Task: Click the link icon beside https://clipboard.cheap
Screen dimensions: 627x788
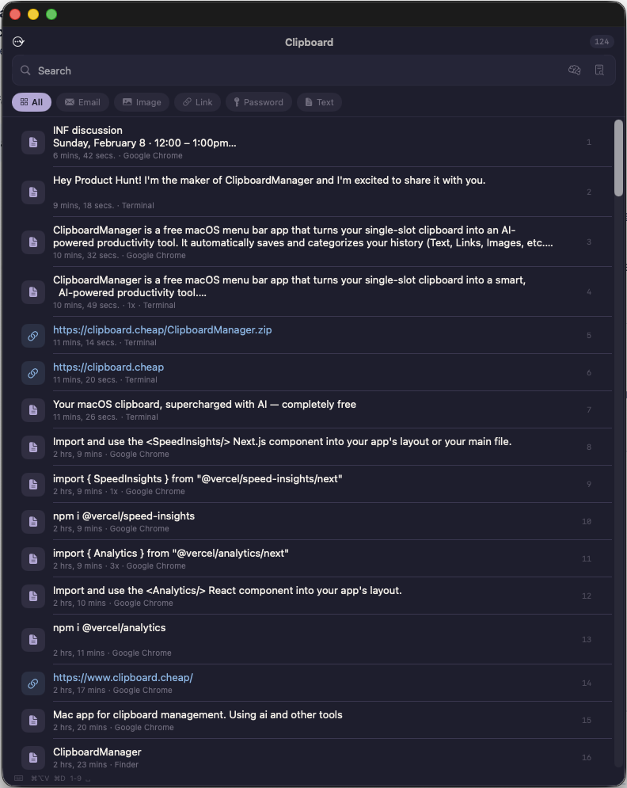Action: (x=32, y=373)
